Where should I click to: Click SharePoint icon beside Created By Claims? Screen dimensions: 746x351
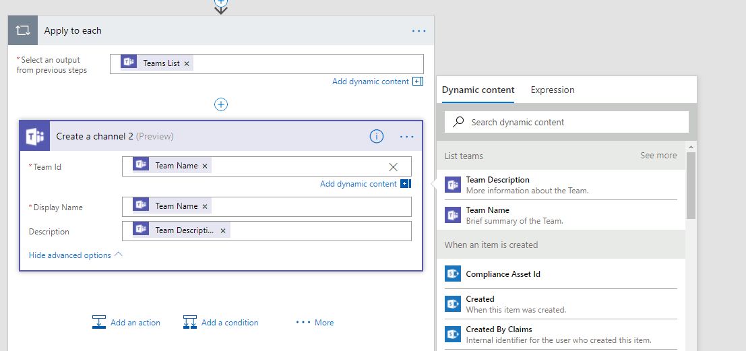click(452, 334)
